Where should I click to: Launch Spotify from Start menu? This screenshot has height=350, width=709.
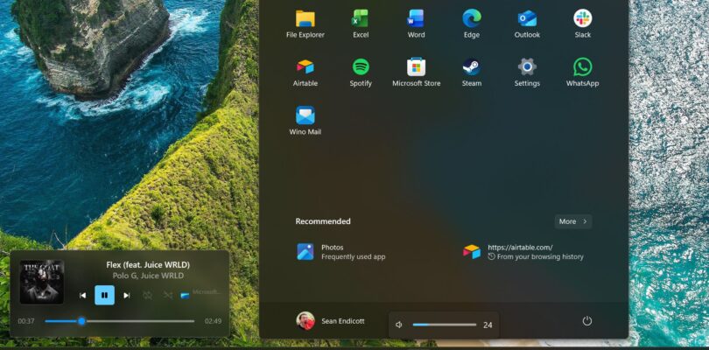click(361, 73)
